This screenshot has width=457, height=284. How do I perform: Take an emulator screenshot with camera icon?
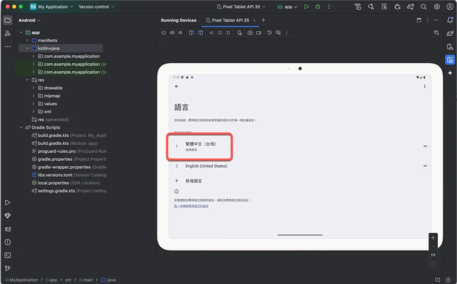pyautogui.click(x=250, y=33)
